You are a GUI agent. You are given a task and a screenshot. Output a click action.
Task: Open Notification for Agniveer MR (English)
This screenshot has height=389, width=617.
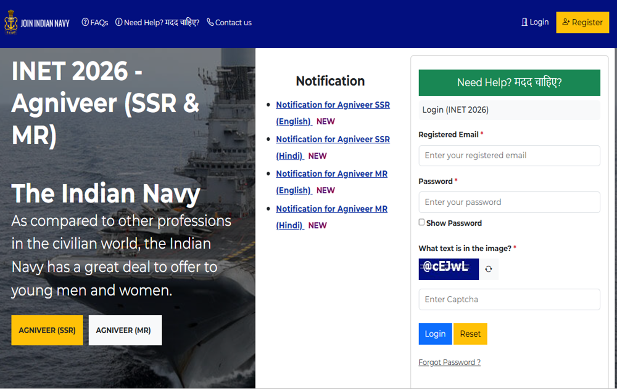click(332, 182)
